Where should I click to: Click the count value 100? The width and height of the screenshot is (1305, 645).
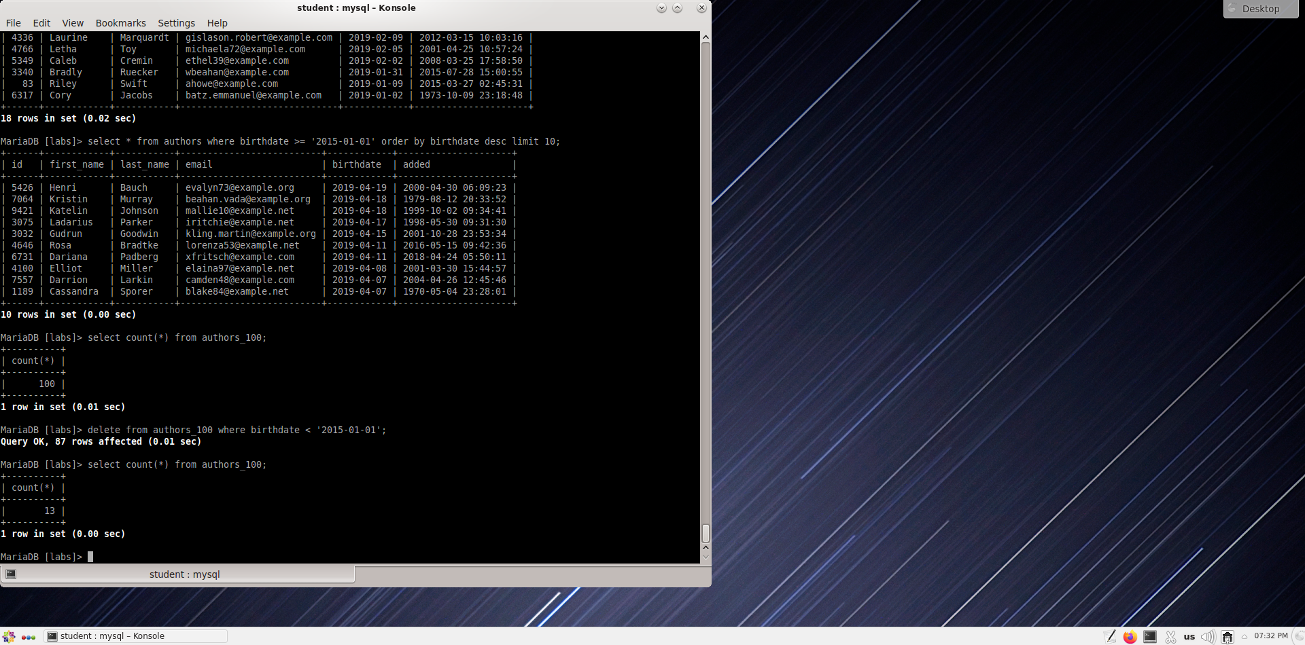click(47, 384)
